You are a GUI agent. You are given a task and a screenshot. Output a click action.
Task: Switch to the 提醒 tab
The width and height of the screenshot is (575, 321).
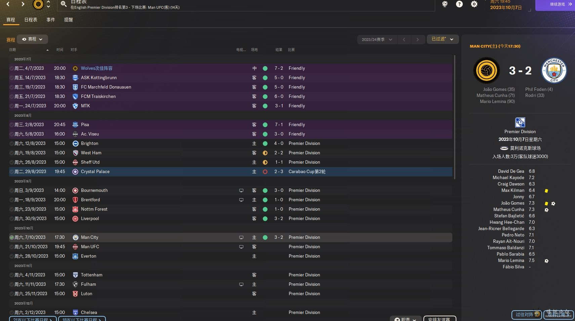coord(69,20)
